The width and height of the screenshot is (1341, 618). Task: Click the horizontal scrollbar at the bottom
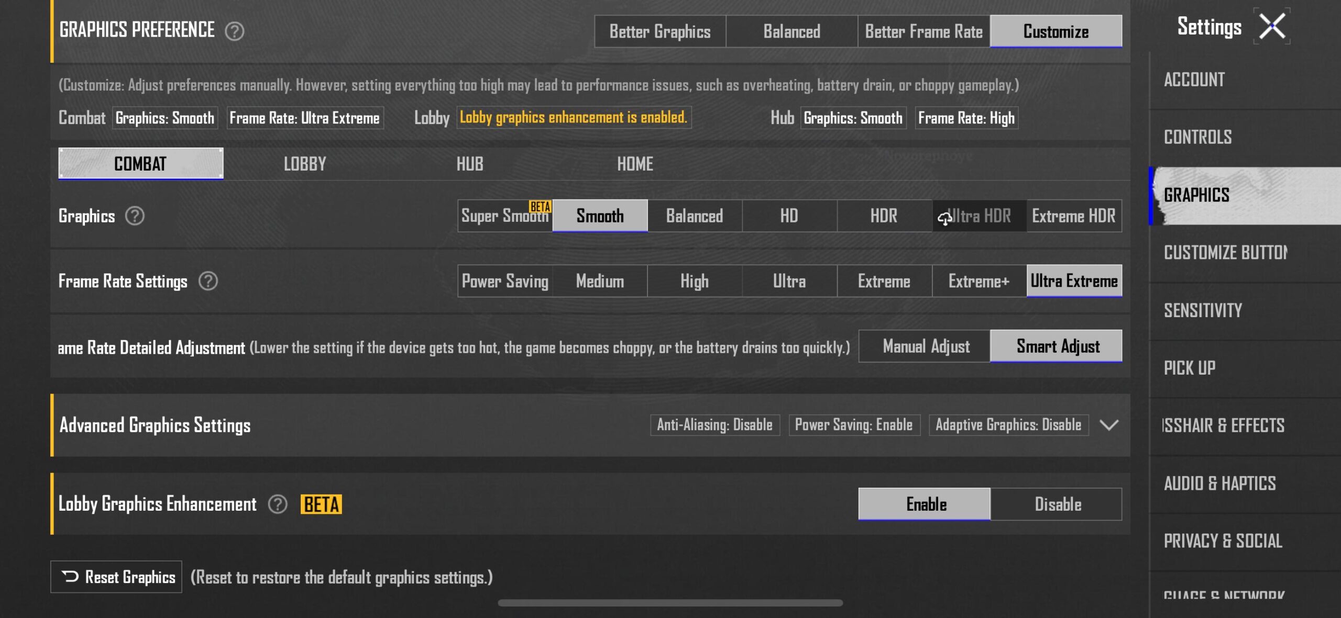[x=670, y=603]
